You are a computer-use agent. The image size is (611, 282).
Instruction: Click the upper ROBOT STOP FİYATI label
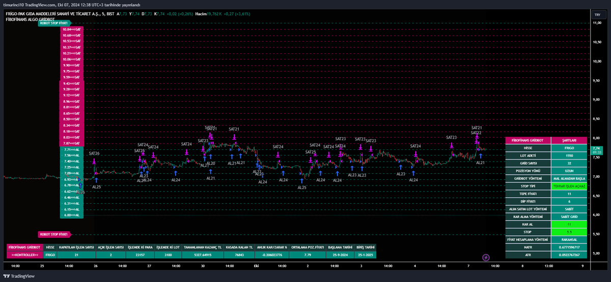click(53, 23)
